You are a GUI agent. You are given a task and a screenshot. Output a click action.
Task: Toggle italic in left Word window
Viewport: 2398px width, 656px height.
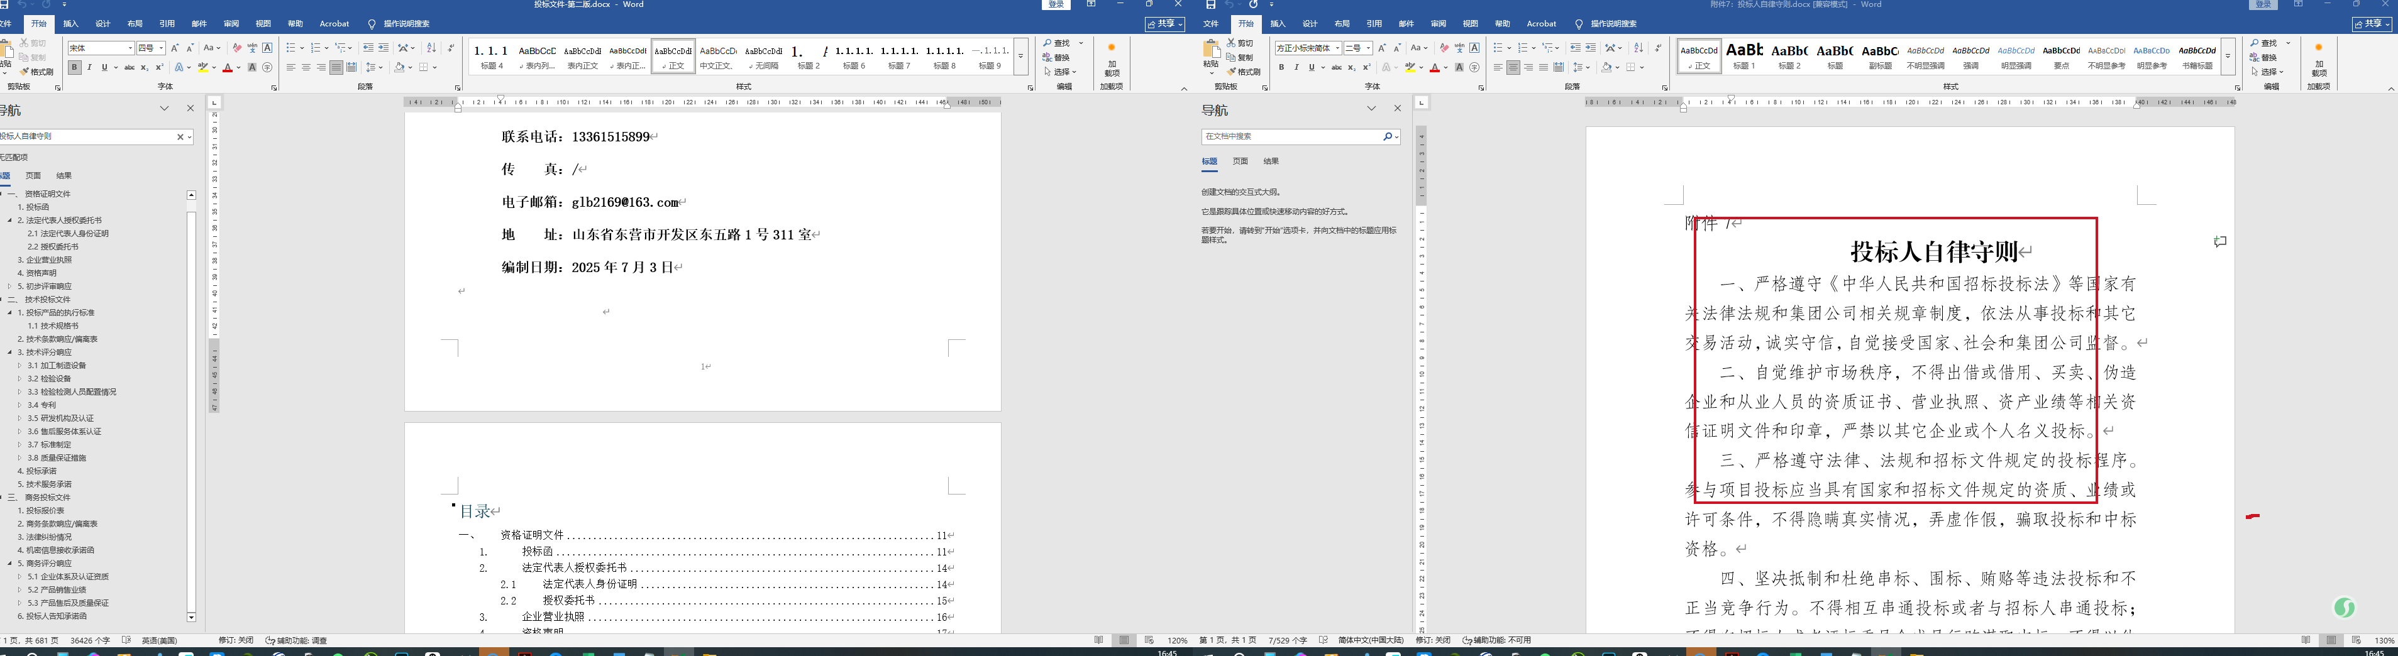pyautogui.click(x=89, y=67)
